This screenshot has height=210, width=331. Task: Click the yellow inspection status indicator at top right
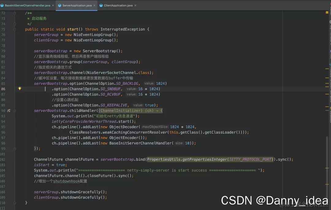[x=327, y=13]
